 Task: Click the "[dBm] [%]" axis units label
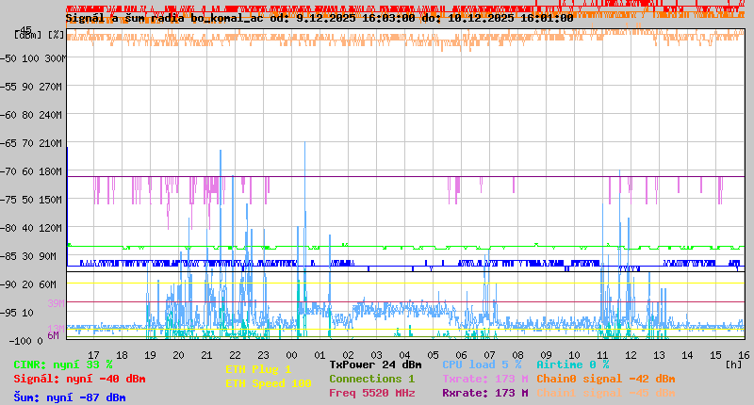coord(39,35)
